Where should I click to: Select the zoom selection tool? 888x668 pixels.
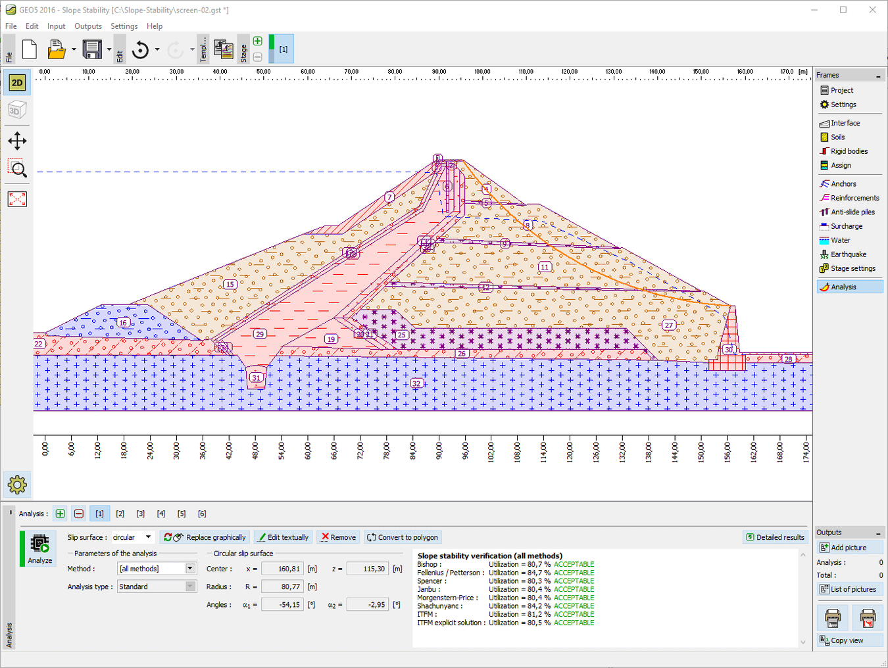[17, 169]
